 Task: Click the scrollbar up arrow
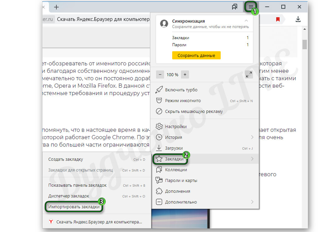tap(305, 29)
